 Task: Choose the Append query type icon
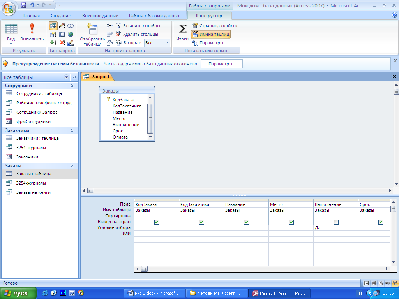tap(53, 43)
